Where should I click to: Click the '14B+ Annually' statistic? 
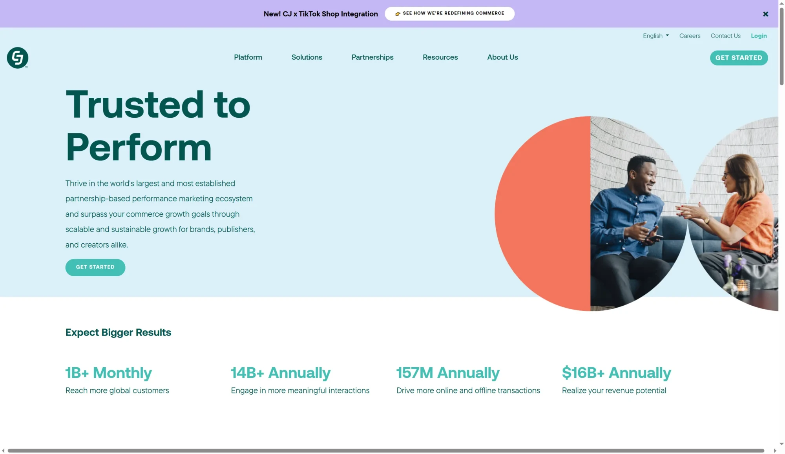pos(281,373)
